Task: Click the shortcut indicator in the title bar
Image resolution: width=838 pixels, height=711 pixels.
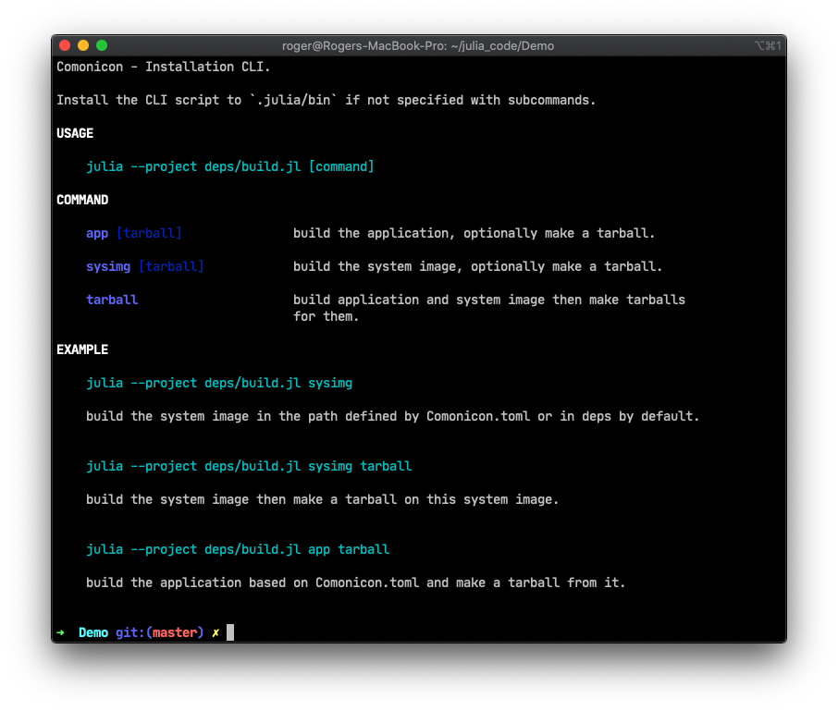Action: tap(768, 46)
